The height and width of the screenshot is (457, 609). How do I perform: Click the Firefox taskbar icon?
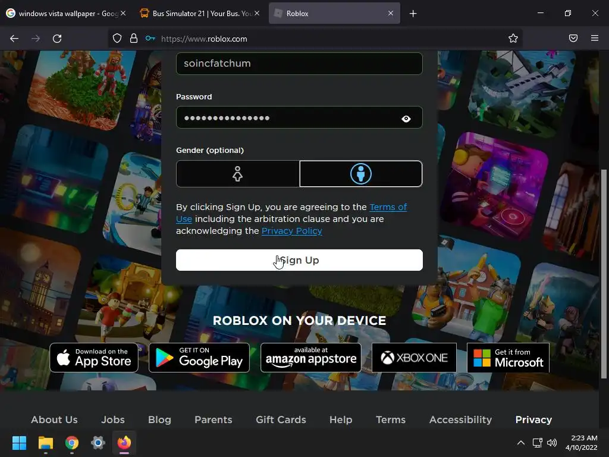(124, 443)
